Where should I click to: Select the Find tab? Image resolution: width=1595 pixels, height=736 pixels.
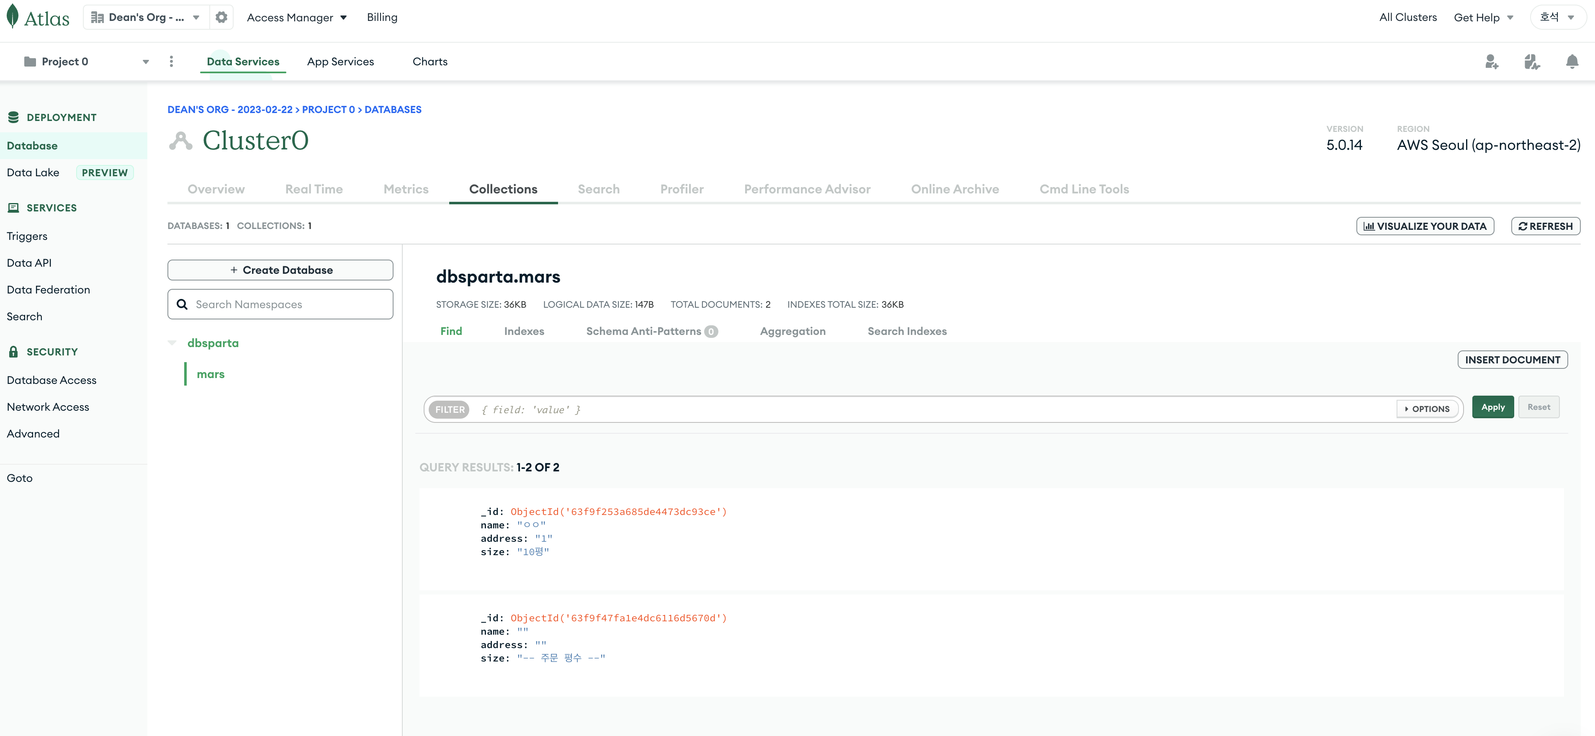451,331
